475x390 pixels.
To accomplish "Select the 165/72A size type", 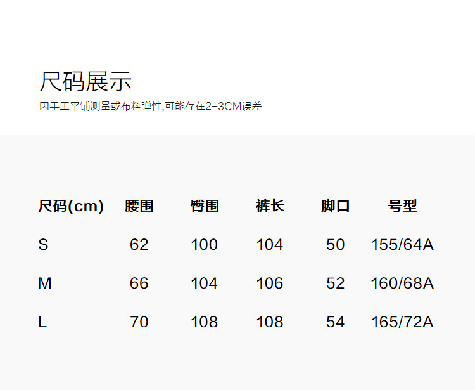I will coord(402,322).
